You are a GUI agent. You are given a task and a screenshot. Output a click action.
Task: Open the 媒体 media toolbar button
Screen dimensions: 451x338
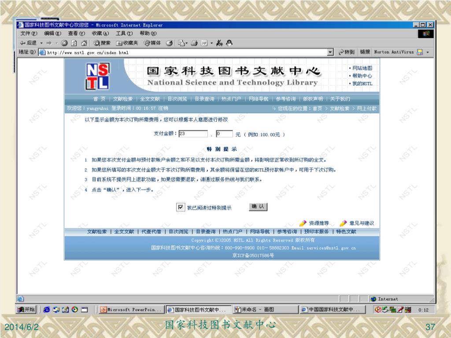tap(152, 43)
